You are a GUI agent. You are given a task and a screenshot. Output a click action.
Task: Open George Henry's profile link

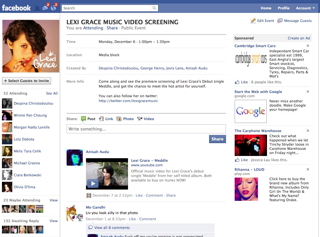point(152,68)
